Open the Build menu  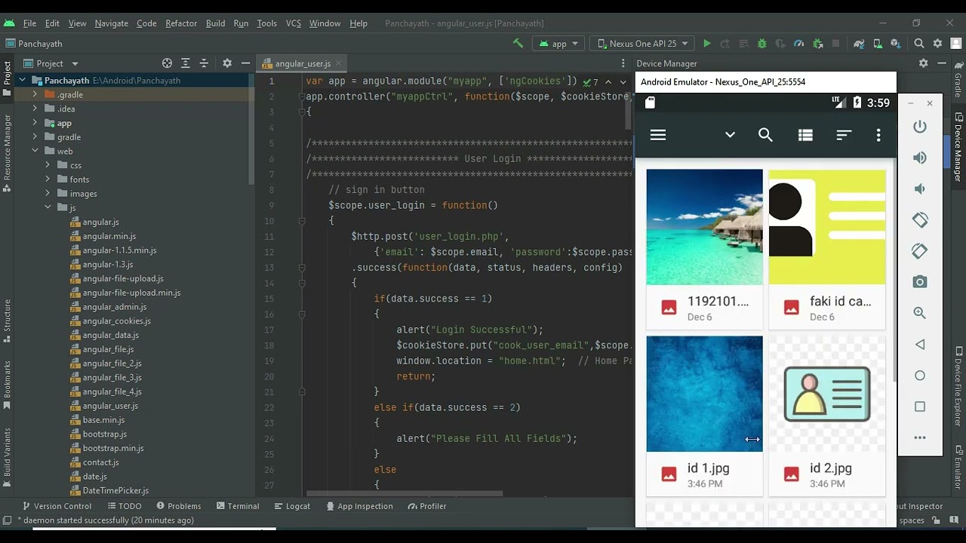[x=215, y=23]
